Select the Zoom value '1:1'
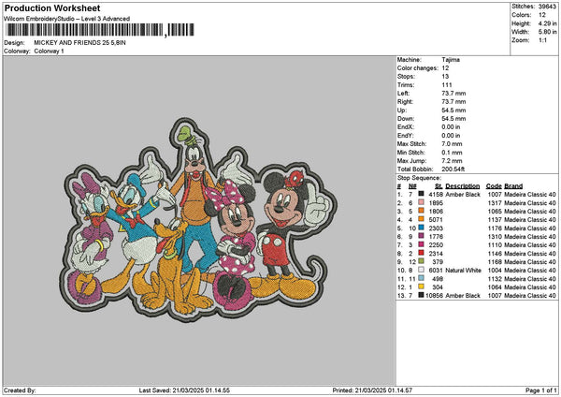The height and width of the screenshot is (397, 561). pyautogui.click(x=542, y=40)
